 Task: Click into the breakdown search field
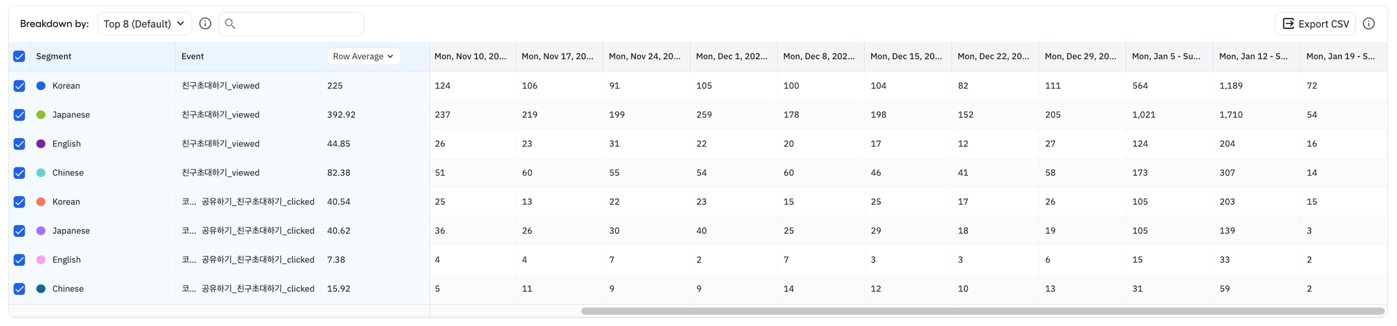click(x=298, y=24)
